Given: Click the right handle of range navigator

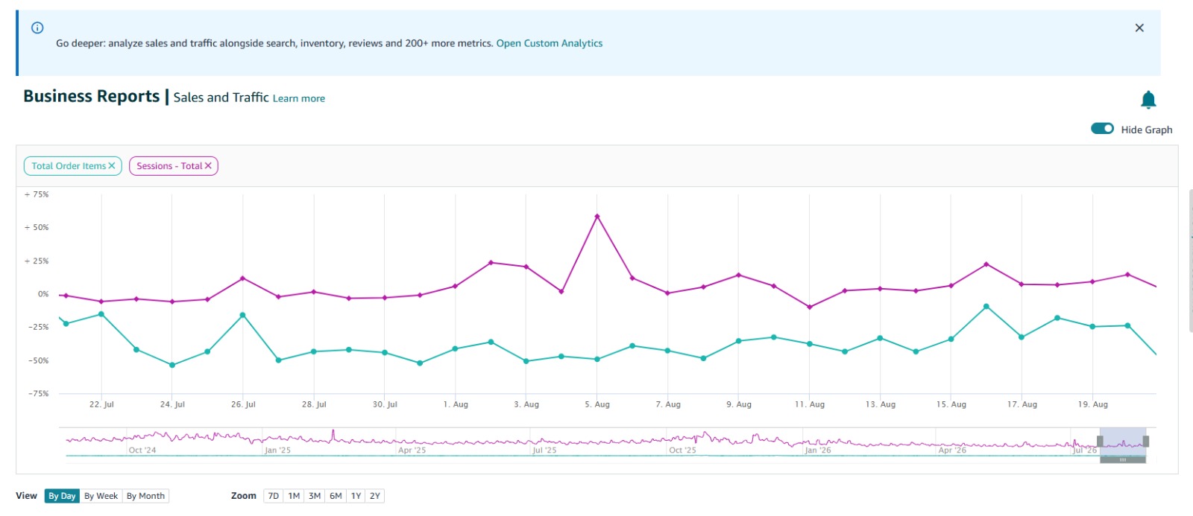Looking at the screenshot, I should [x=1146, y=442].
